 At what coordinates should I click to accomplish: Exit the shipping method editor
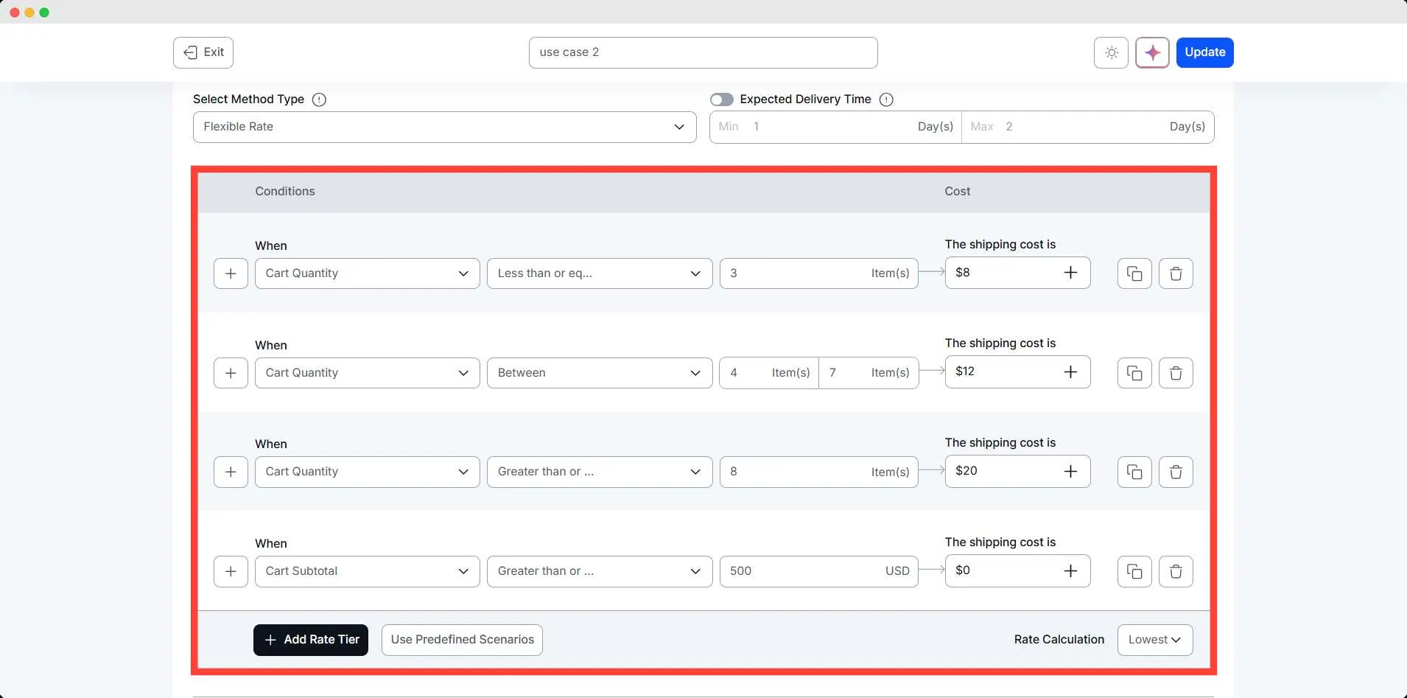click(x=203, y=52)
